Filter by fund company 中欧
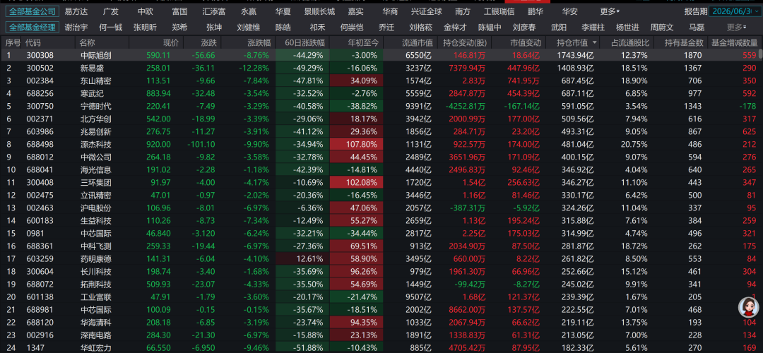 click(x=145, y=11)
